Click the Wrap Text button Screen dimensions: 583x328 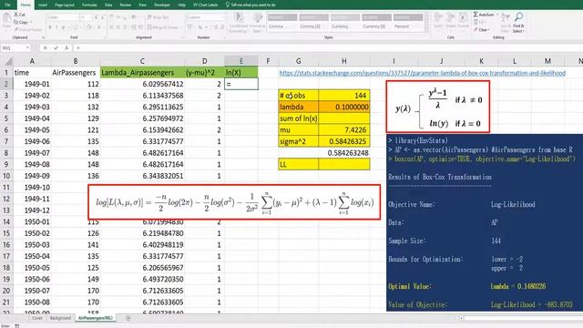pyautogui.click(x=158, y=17)
